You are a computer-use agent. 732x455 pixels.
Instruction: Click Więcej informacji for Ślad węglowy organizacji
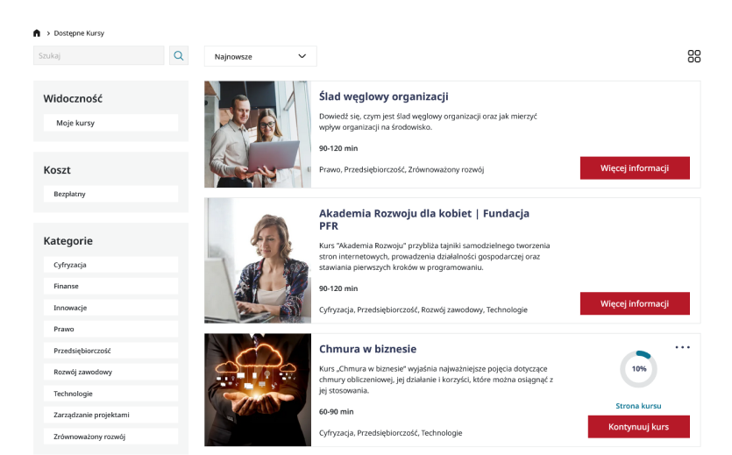(635, 168)
